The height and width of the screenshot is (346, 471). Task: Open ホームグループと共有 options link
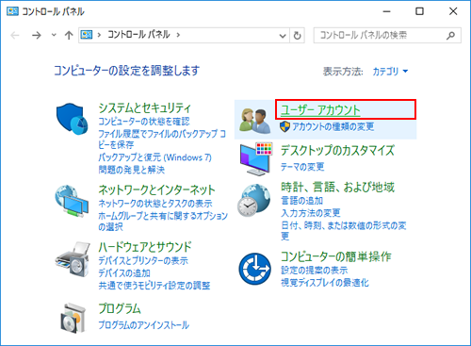coord(163,221)
